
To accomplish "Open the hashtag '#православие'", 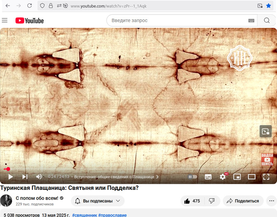I will [x=112, y=215].
